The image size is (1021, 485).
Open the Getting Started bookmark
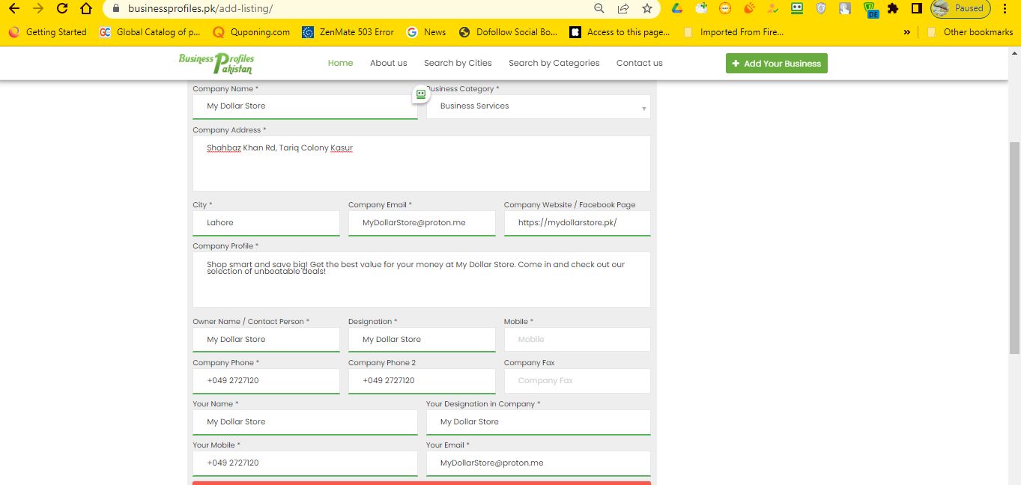click(48, 32)
